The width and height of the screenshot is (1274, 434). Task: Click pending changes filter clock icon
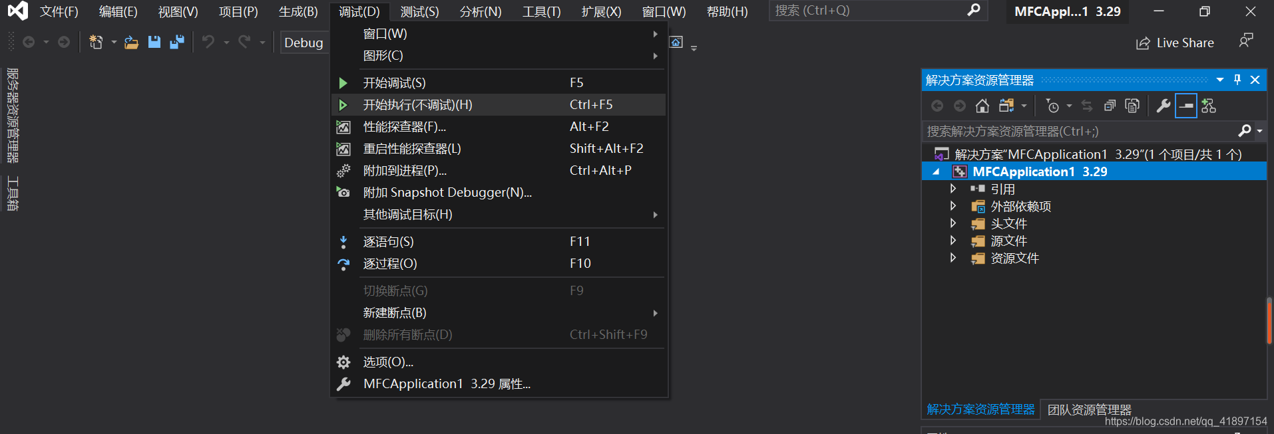click(1052, 106)
